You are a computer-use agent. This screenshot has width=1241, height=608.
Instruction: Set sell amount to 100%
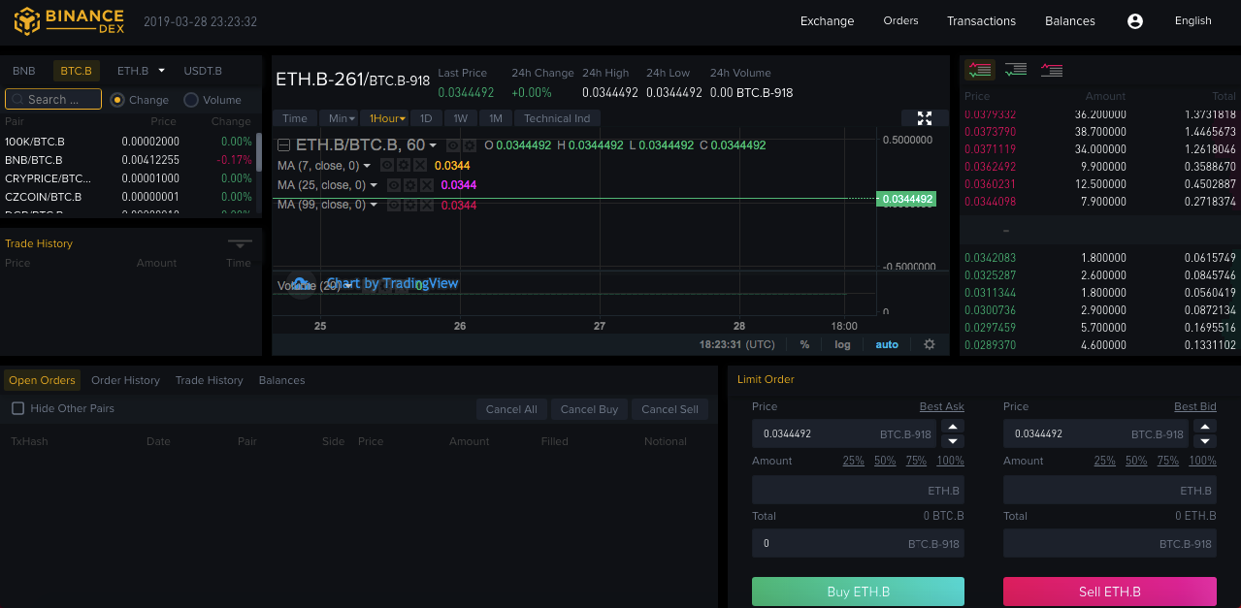(1202, 461)
